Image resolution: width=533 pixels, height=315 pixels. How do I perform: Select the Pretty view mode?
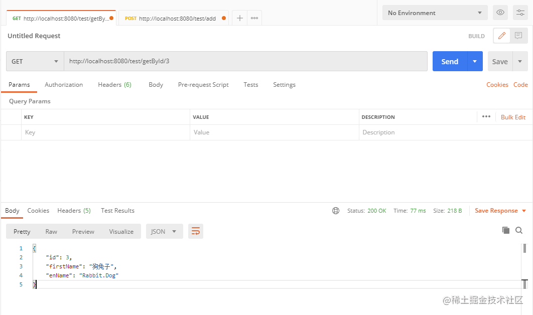[x=22, y=231]
